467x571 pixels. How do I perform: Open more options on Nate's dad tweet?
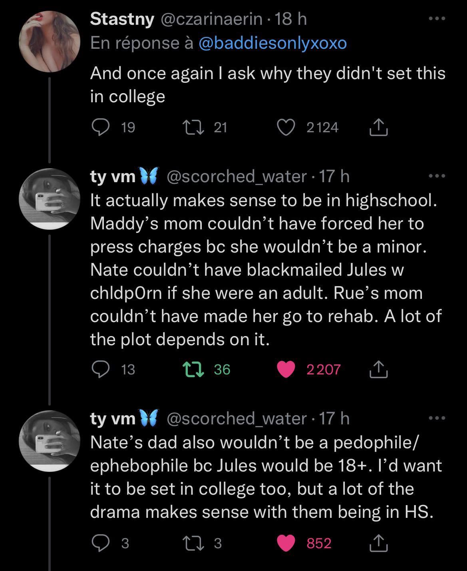point(437,418)
